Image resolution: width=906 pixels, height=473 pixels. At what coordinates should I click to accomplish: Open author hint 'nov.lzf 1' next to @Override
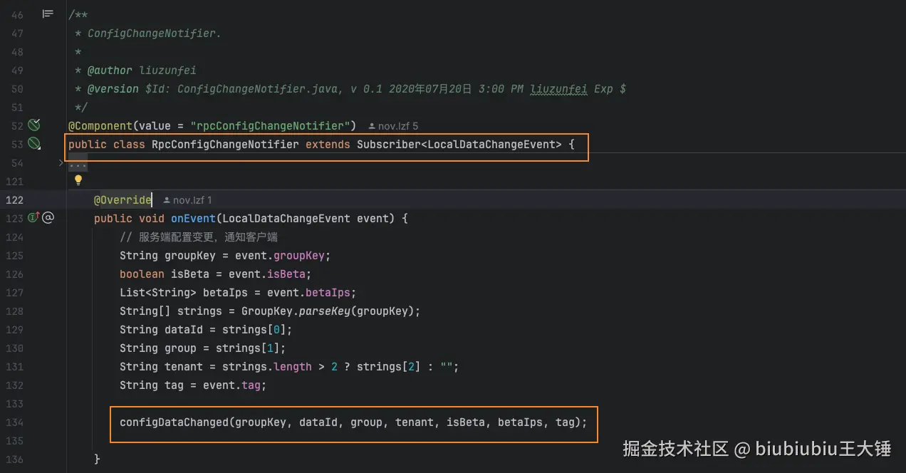(188, 200)
